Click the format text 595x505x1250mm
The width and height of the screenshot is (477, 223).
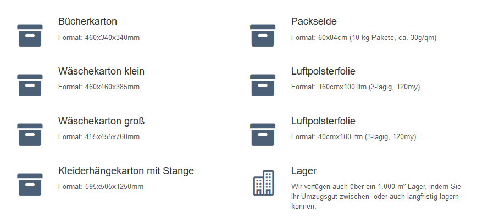101,187
